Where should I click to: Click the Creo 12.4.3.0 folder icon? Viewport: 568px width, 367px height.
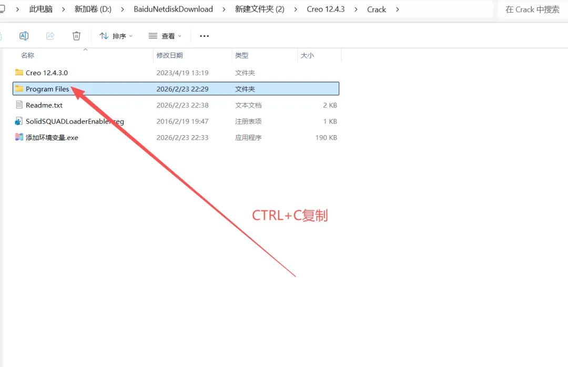coord(19,73)
